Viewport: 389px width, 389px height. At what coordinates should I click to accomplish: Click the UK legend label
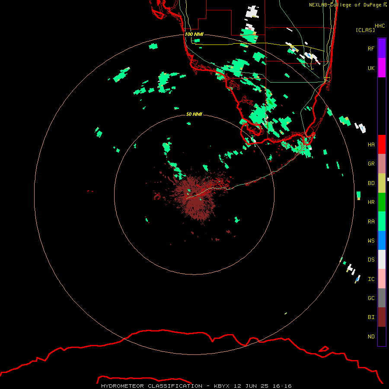371,68
